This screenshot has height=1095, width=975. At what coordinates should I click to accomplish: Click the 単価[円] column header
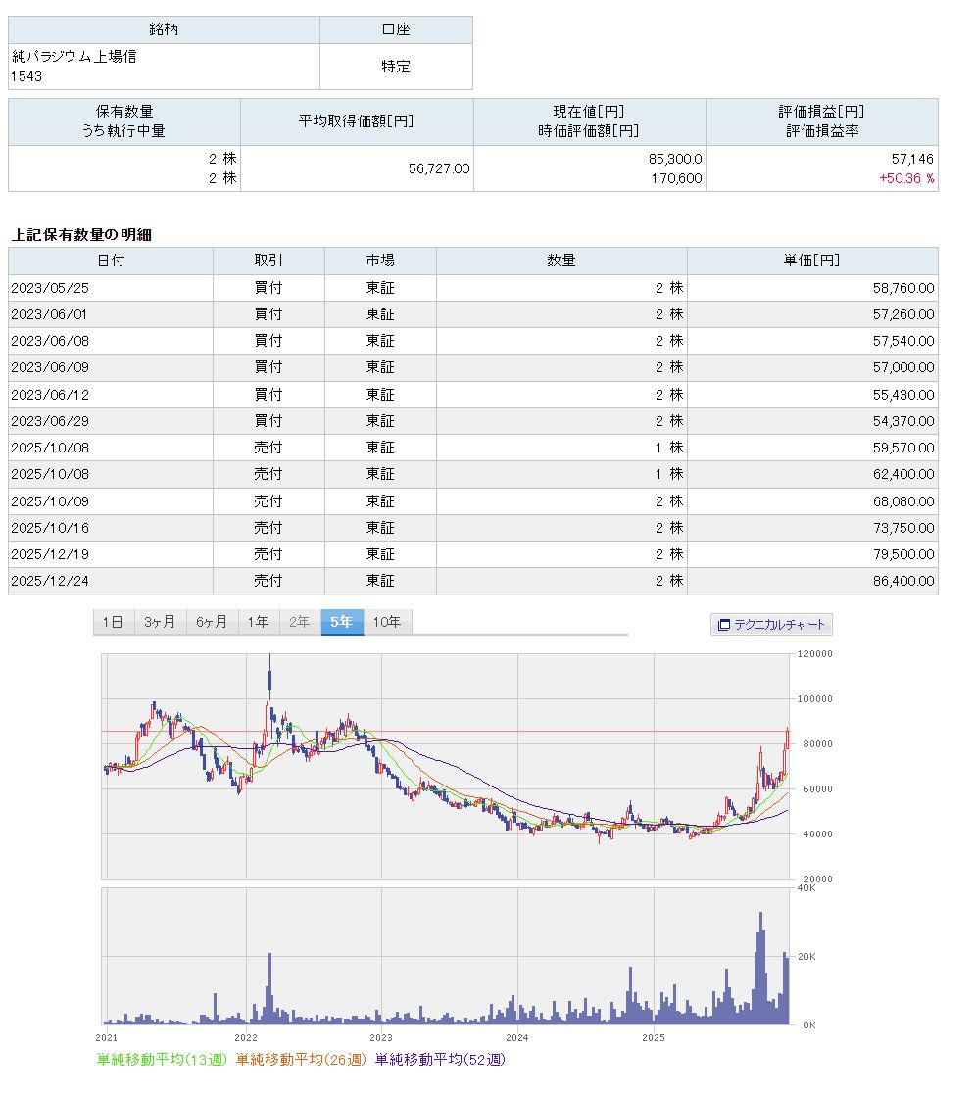811,261
